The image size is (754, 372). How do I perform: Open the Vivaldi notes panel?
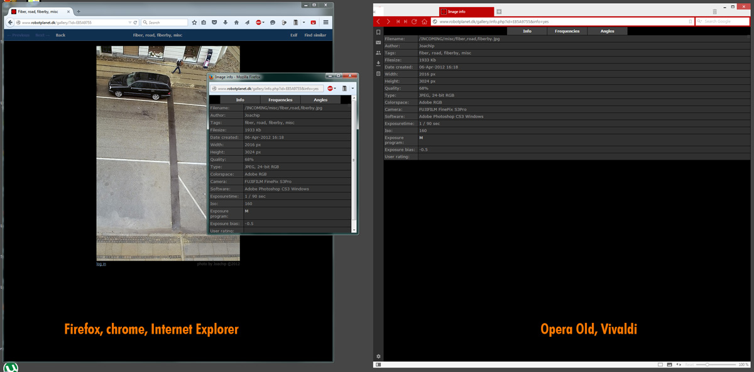tap(378, 74)
